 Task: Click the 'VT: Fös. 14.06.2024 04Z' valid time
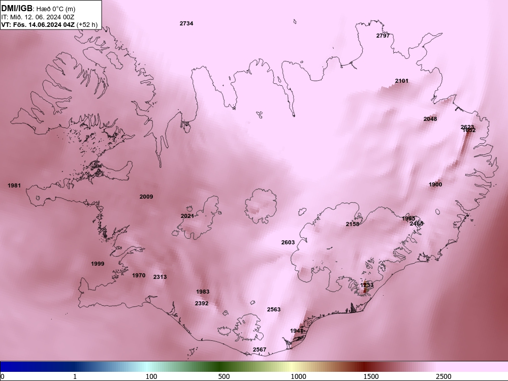[x=38, y=24]
